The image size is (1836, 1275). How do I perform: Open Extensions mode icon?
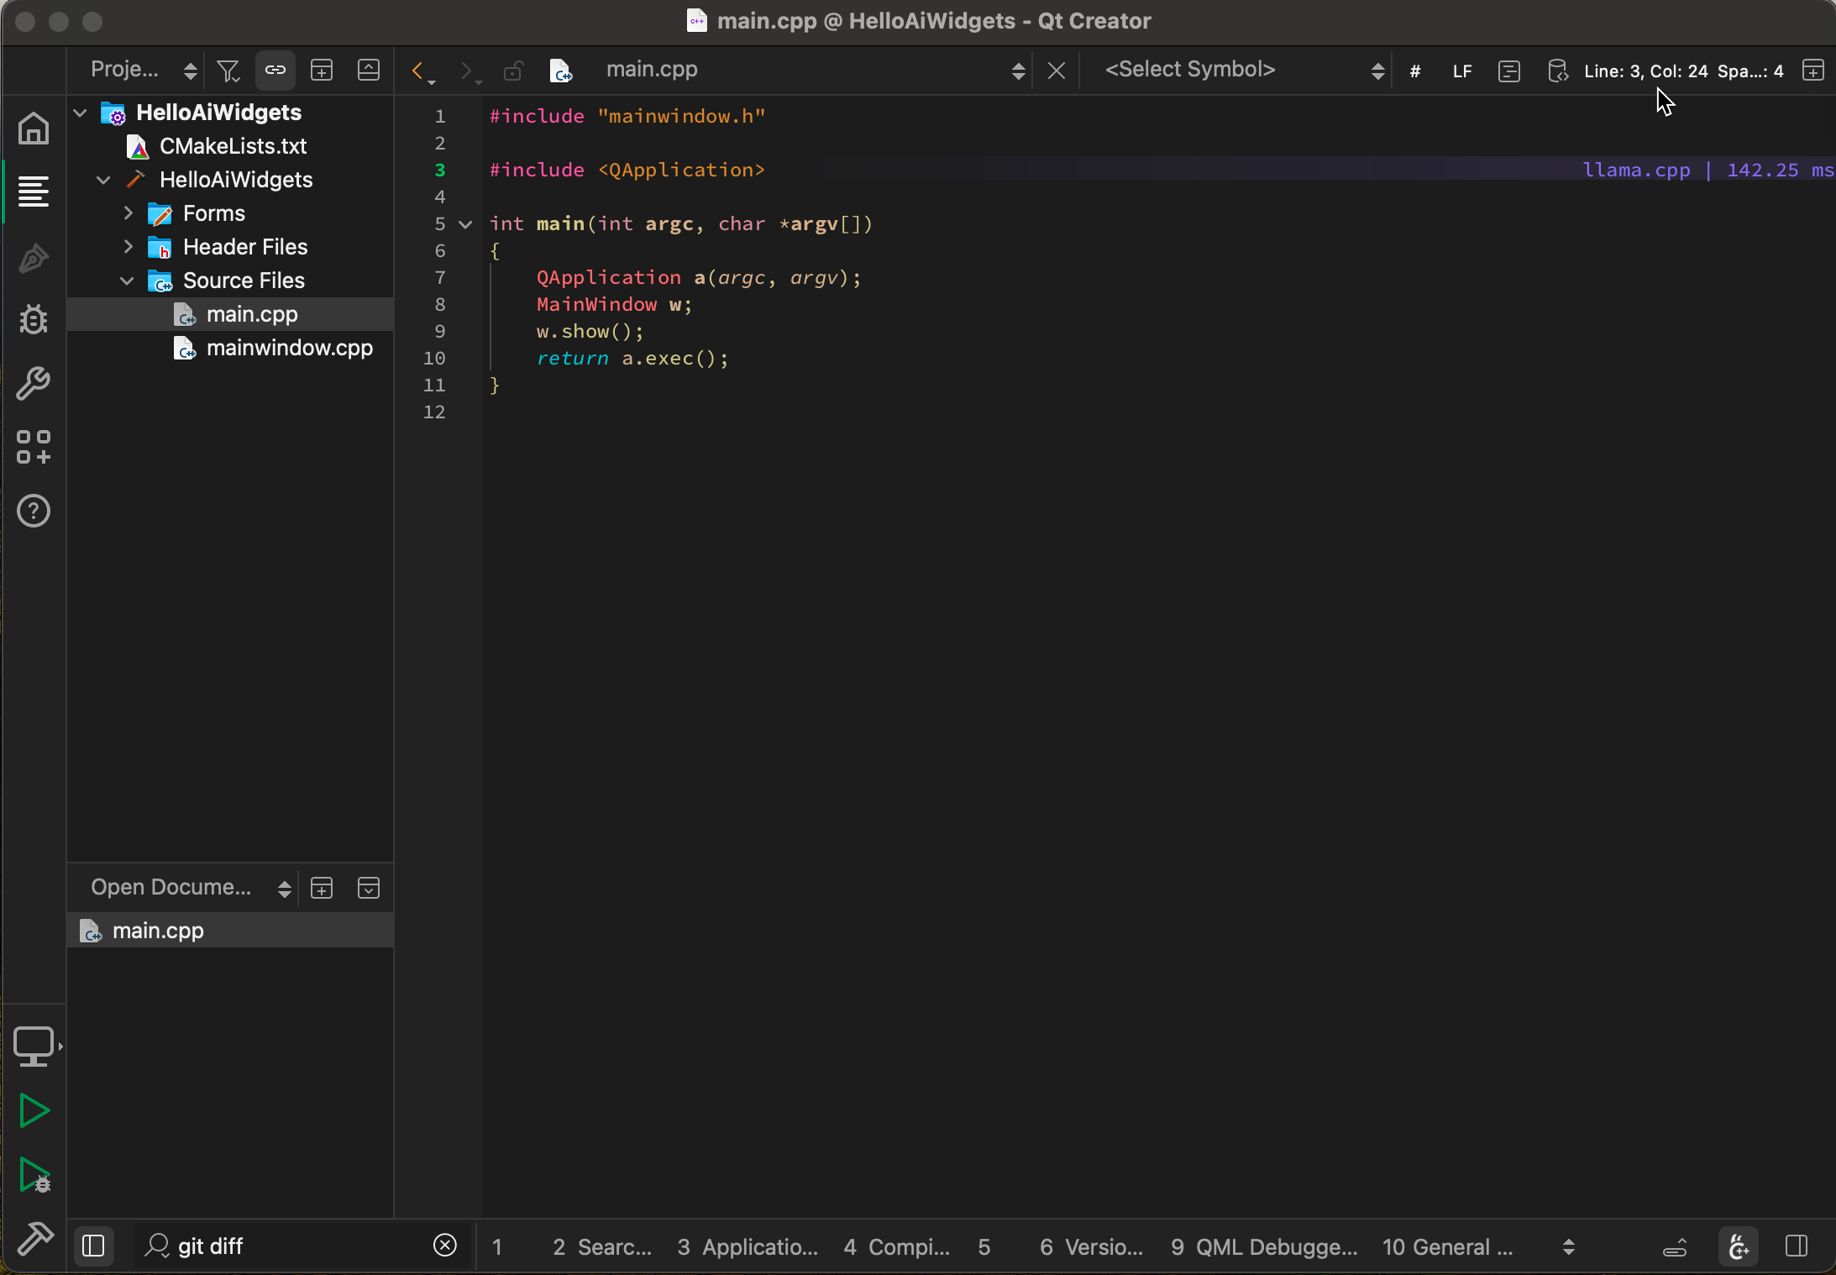click(x=34, y=447)
